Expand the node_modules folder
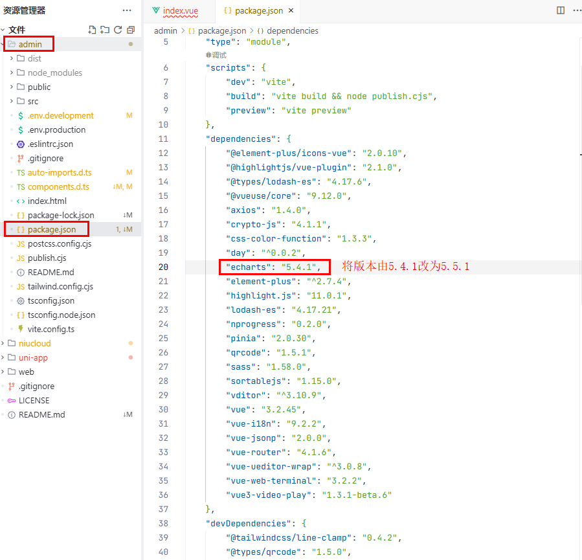The width and height of the screenshot is (582, 560). point(54,73)
